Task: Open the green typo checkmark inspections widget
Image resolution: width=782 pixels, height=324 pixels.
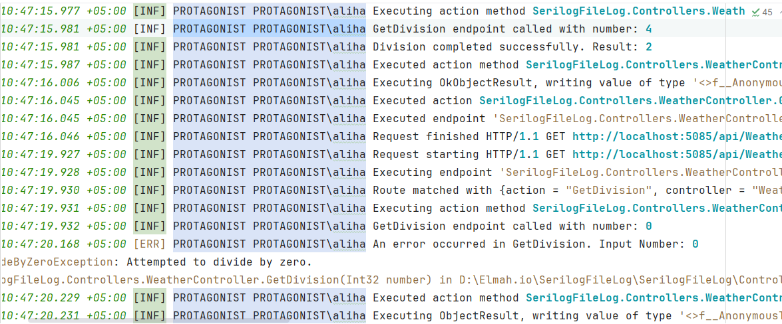Action: point(755,11)
